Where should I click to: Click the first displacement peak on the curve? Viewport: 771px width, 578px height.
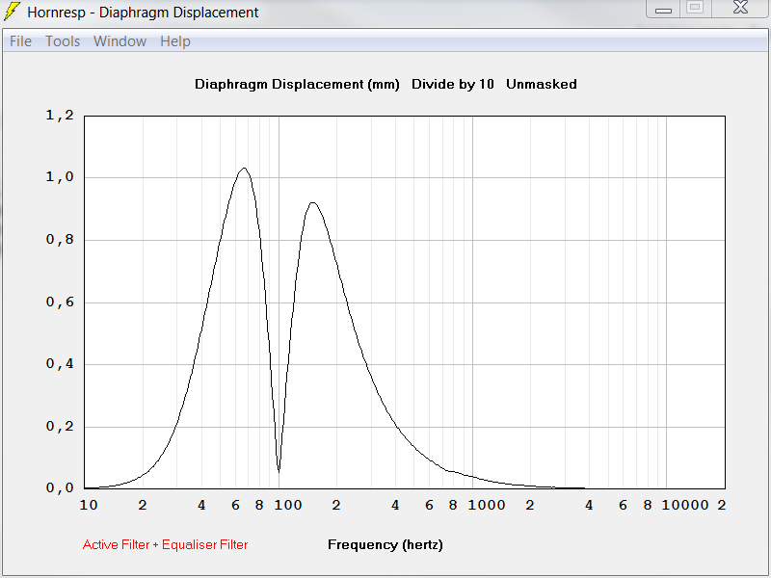click(x=244, y=169)
